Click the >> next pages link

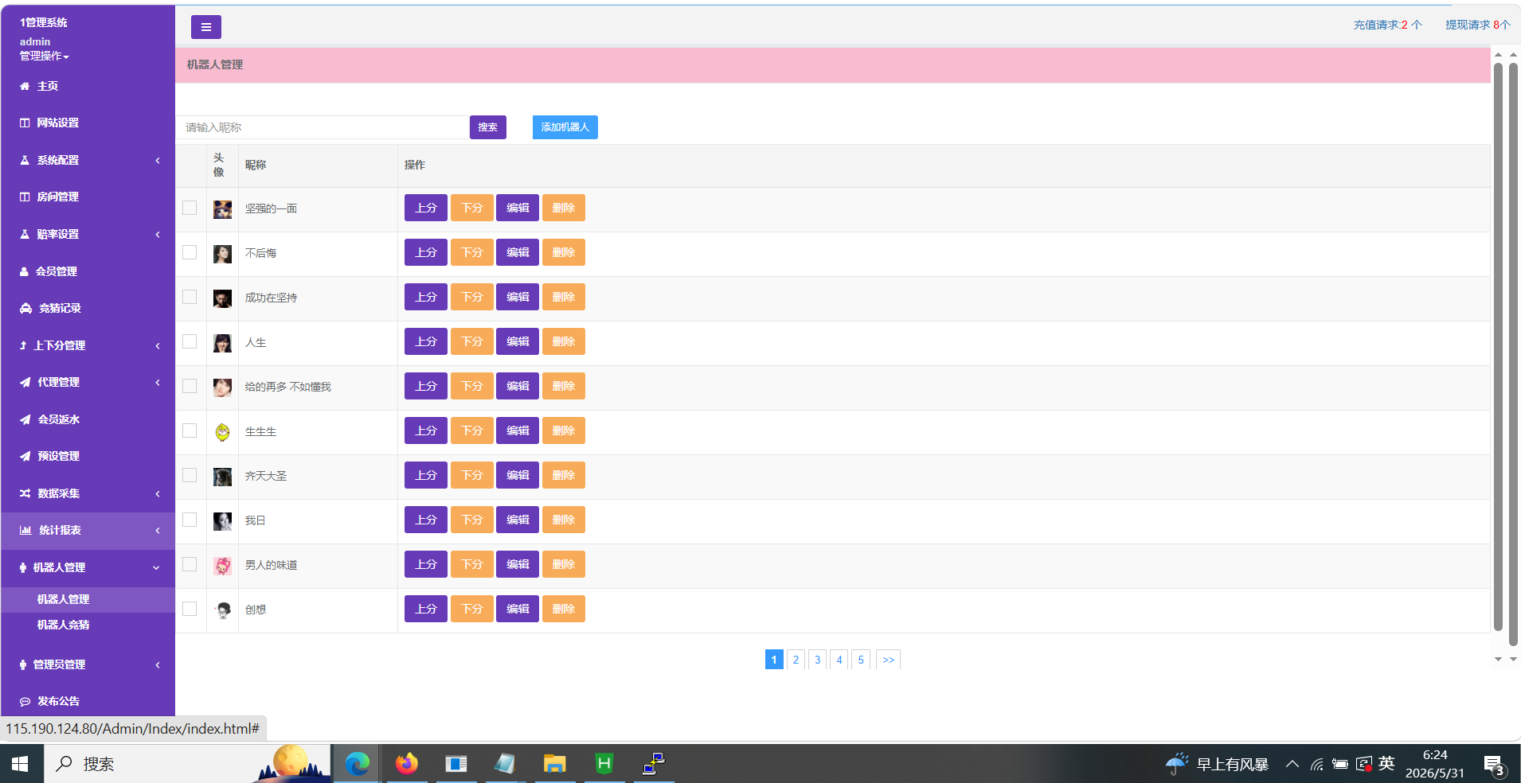point(889,660)
